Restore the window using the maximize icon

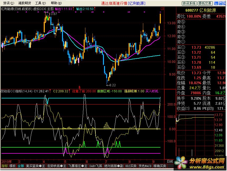pos(220,3)
